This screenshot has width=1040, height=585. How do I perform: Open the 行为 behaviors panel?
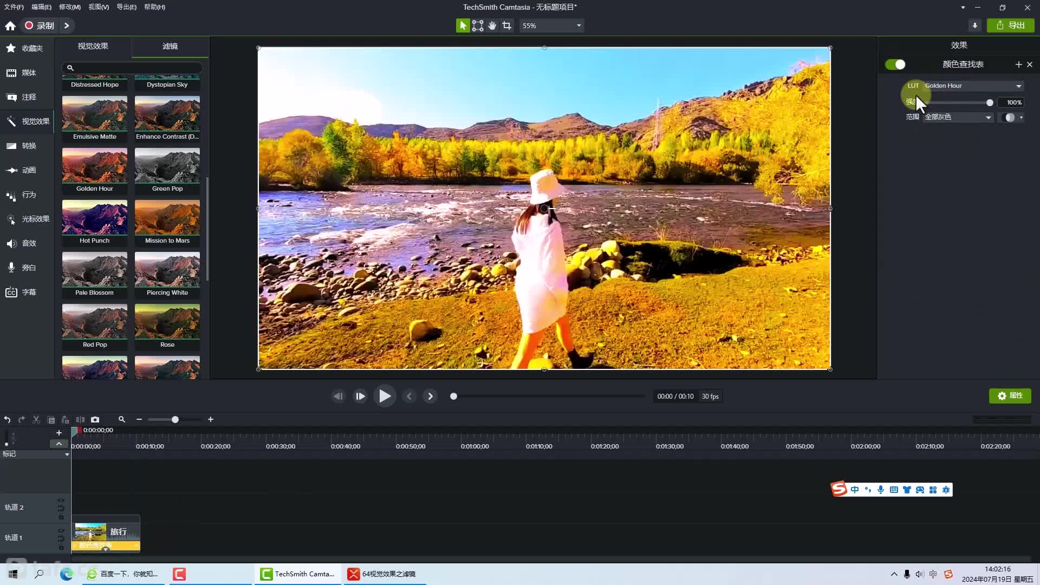(27, 194)
